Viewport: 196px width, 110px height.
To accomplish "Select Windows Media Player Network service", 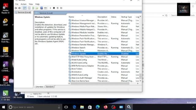I will coord(104,27).
